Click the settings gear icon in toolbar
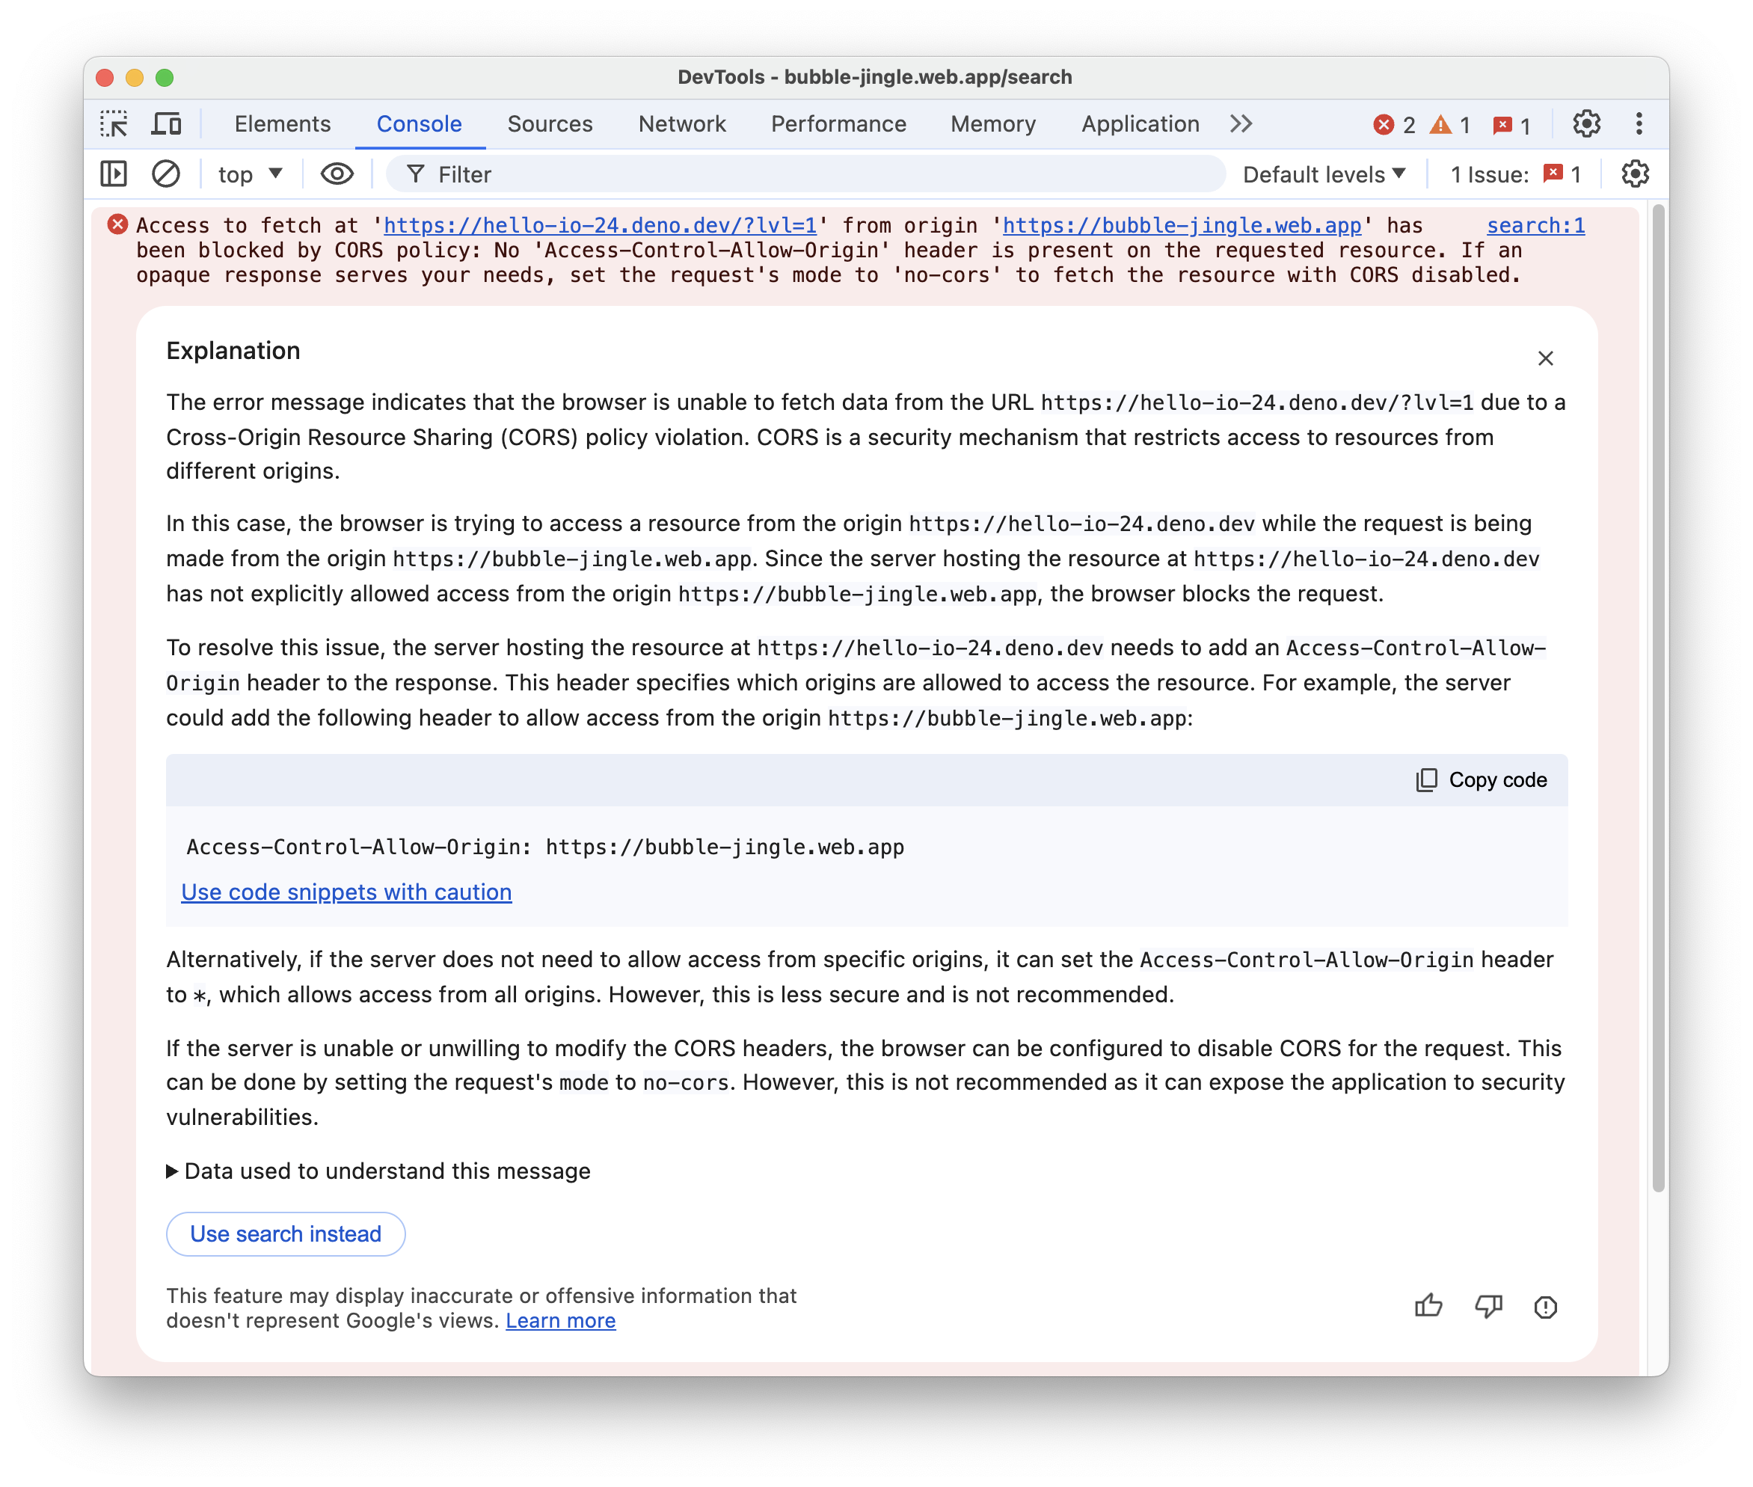 pos(1586,124)
